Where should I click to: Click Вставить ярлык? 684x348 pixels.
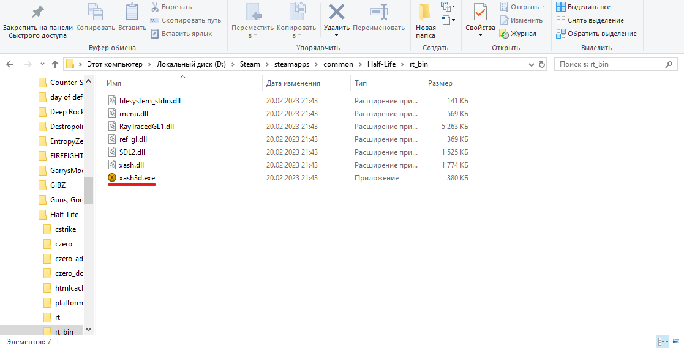coord(181,34)
